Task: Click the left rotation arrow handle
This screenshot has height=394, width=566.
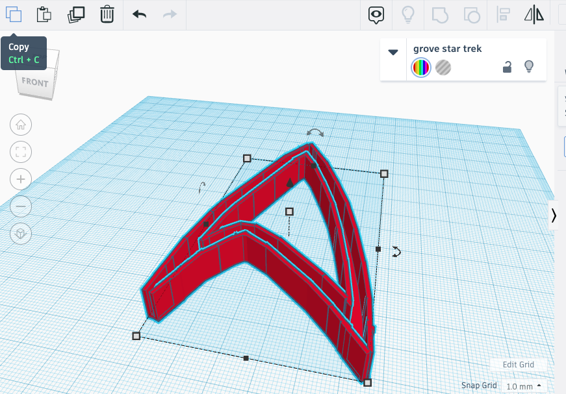Action: [x=202, y=187]
